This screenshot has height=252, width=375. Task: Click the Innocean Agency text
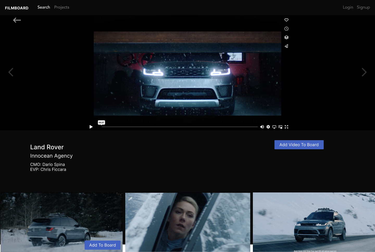coord(51,156)
